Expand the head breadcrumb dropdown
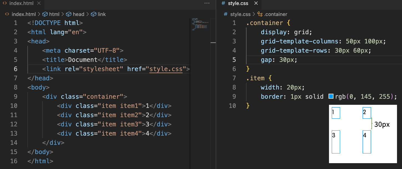The image size is (402, 169). 79,14
